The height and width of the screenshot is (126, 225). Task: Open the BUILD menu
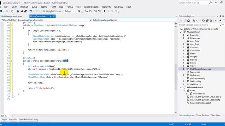[34, 7]
